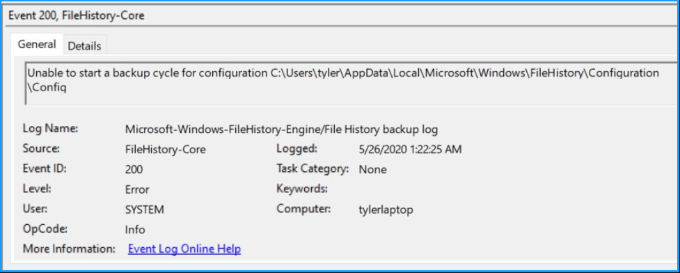Click the tylerlaptop computer name
The width and height of the screenshot is (680, 273).
coord(386,210)
